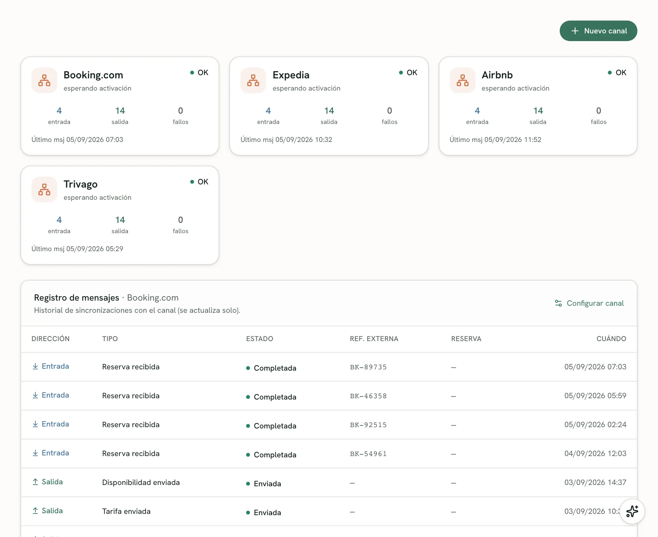Click Reserva recibida for BK-54961 row
Viewport: 658px width, 537px height.
pyautogui.click(x=131, y=453)
